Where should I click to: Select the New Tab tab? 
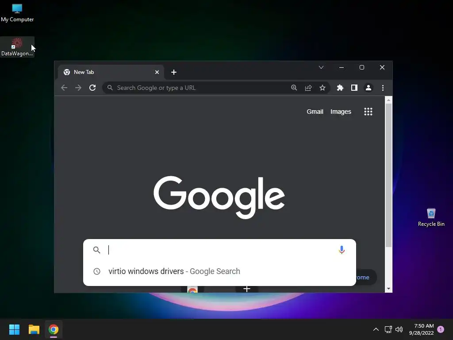pyautogui.click(x=111, y=72)
